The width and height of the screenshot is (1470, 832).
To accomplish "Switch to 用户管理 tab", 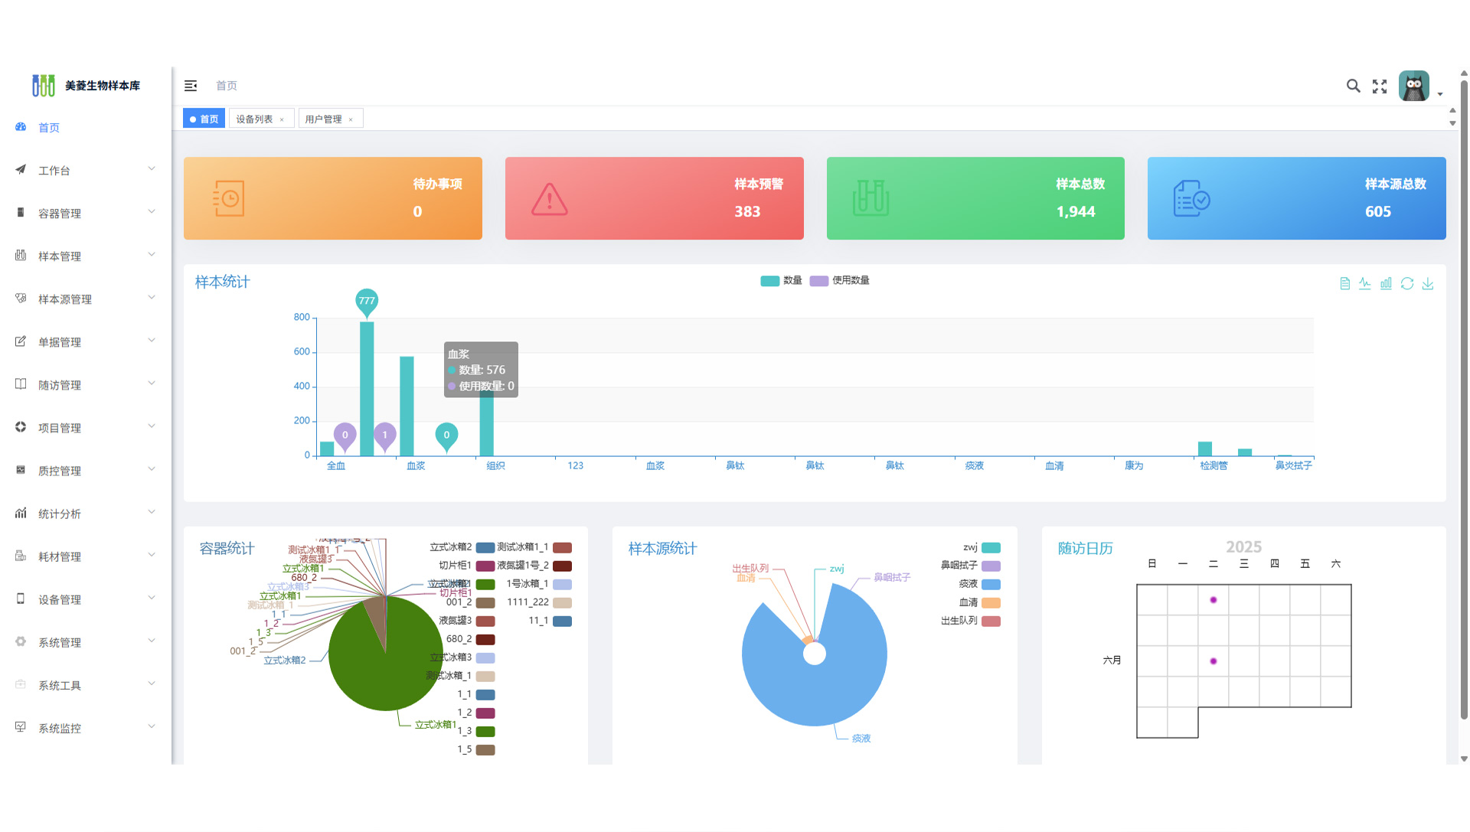I will click(x=323, y=119).
